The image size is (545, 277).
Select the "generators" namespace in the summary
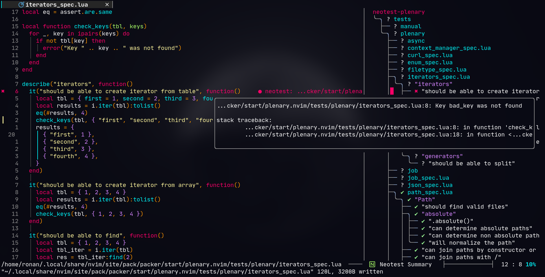coord(442,156)
